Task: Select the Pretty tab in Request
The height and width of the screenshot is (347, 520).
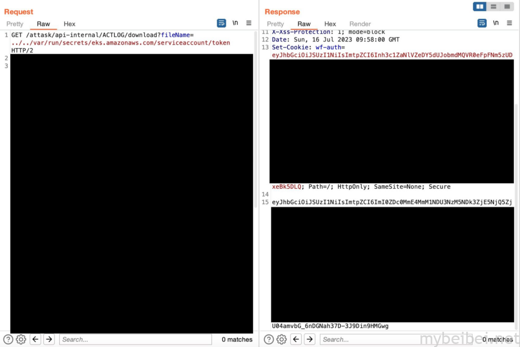Action: pyautogui.click(x=15, y=24)
